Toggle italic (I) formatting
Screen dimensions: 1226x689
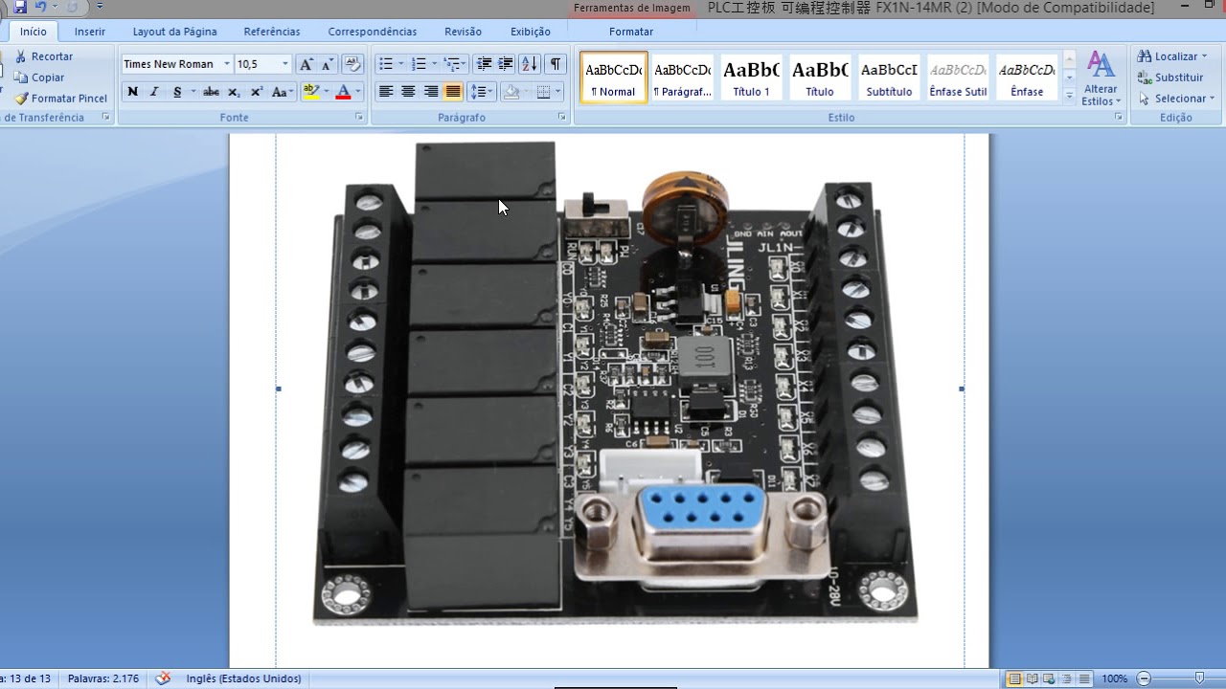[x=154, y=92]
